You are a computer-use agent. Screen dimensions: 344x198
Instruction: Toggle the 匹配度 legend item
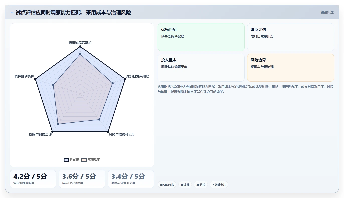71,160
